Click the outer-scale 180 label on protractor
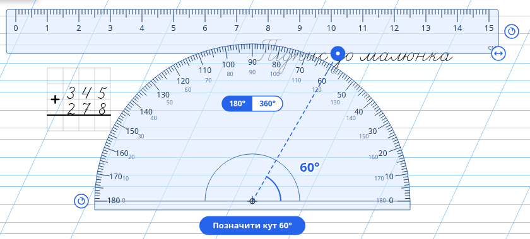 [114, 201]
